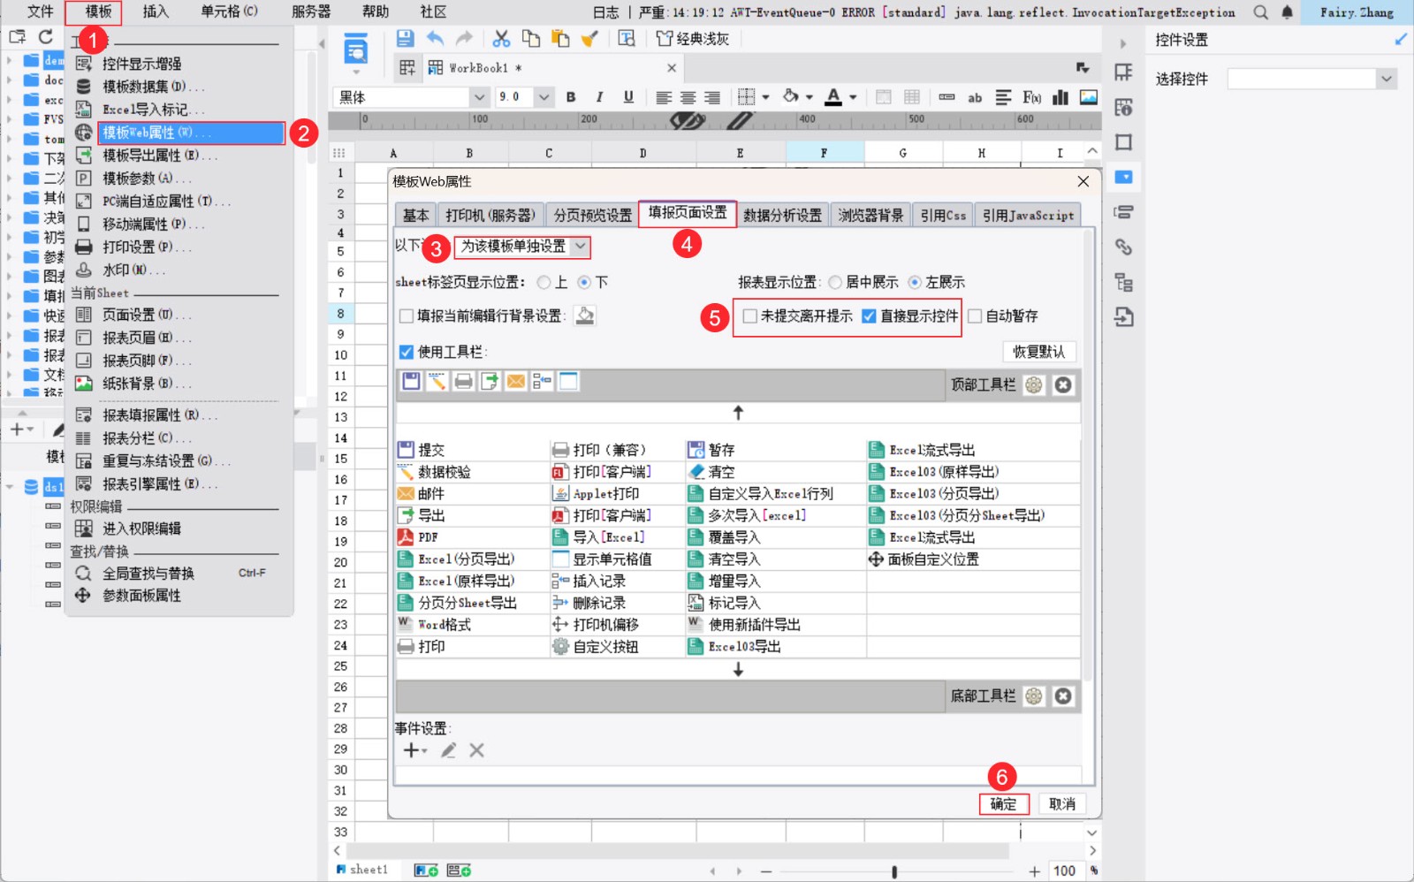
Task: Switch to 基本 tab
Action: (x=415, y=216)
